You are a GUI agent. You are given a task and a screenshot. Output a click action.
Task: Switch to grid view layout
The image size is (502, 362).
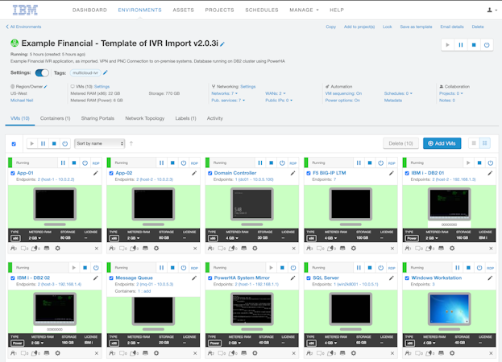(x=485, y=143)
